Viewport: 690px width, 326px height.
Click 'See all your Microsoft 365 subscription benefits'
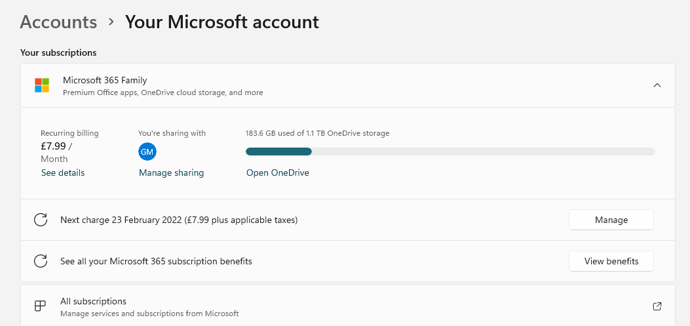point(156,261)
